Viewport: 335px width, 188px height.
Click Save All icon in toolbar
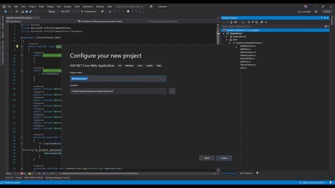30,11
